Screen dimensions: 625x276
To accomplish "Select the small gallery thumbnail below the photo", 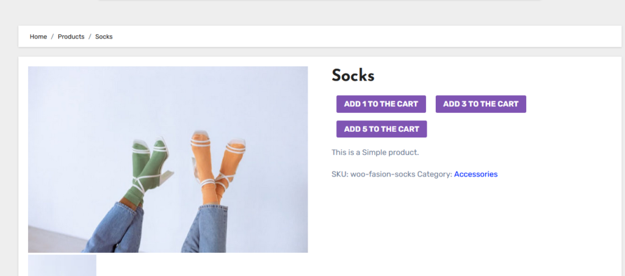I will click(62, 266).
